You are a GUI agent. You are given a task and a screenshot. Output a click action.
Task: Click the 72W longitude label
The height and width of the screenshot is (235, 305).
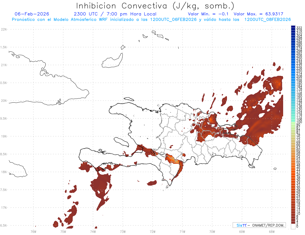(x=152, y=231)
